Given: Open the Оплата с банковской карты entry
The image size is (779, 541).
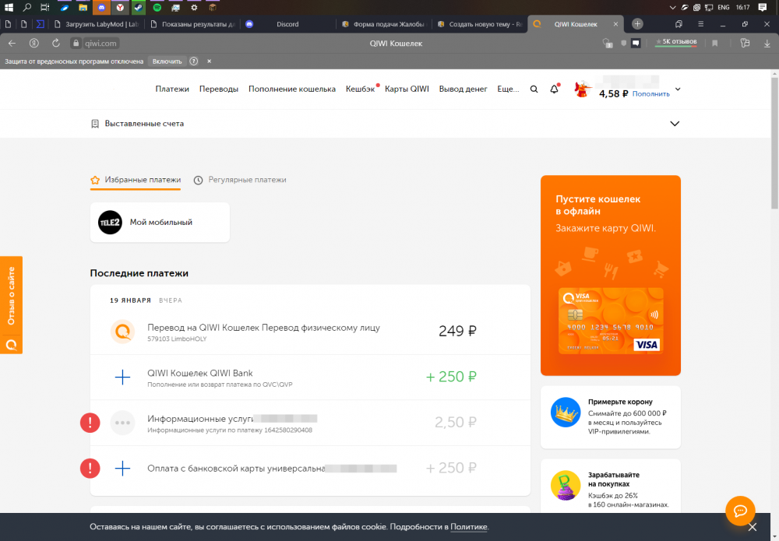Looking at the screenshot, I should click(310, 469).
